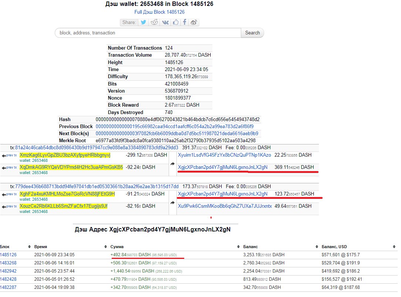The width and height of the screenshot is (401, 297).
Task: Sort the table by Баланс column
Action: 317,247
